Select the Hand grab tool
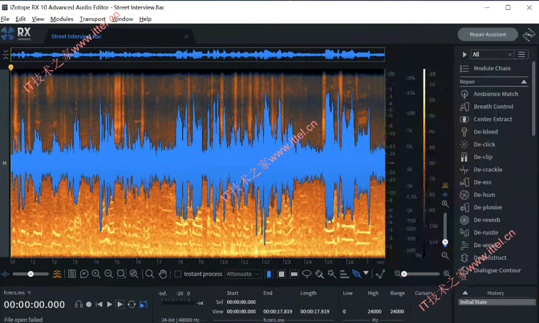 point(163,274)
